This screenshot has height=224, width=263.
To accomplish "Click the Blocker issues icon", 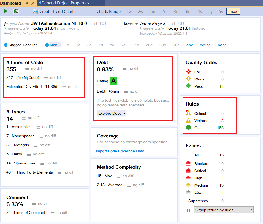I will [188, 163].
